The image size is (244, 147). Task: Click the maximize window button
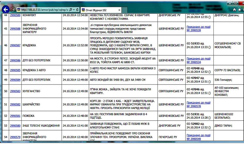coord(235,3)
